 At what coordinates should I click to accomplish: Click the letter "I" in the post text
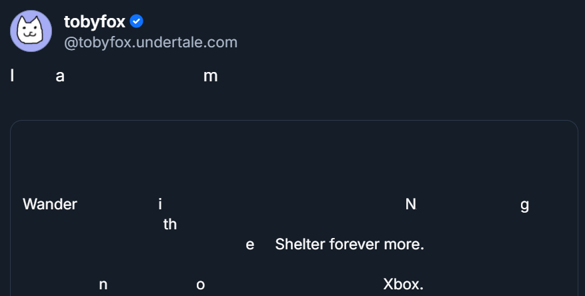pyautogui.click(x=12, y=76)
